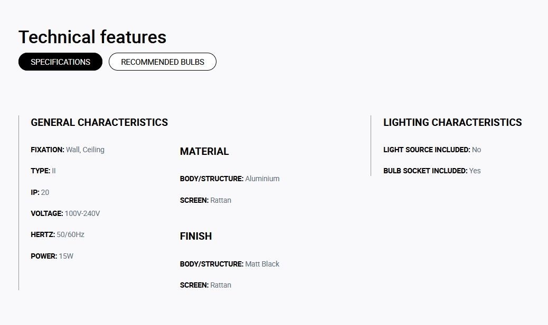Switch to the Recommended Bulbs tab
The width and height of the screenshot is (548, 325).
tap(163, 62)
